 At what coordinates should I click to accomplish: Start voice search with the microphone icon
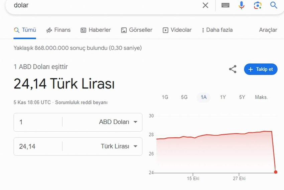tap(242, 5)
